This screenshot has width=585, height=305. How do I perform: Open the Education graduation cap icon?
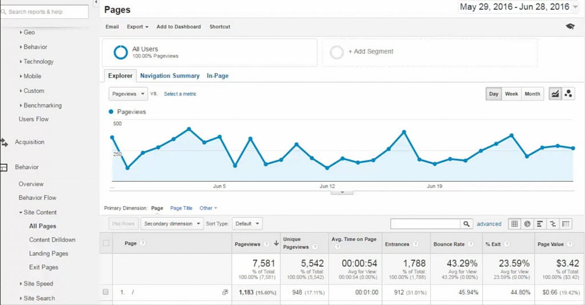click(x=570, y=27)
